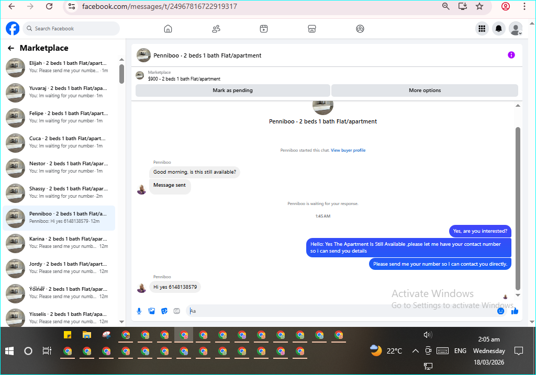Choose a GIF icon
This screenshot has width=536, height=375.
(x=177, y=311)
